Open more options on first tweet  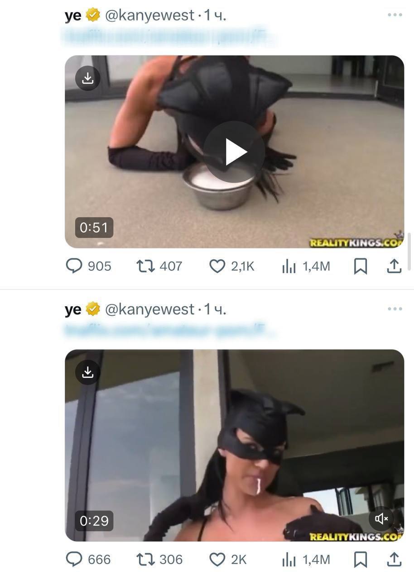pos(395,15)
